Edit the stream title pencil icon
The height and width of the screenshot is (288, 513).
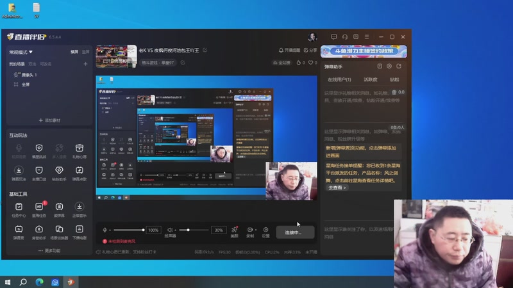pos(205,50)
